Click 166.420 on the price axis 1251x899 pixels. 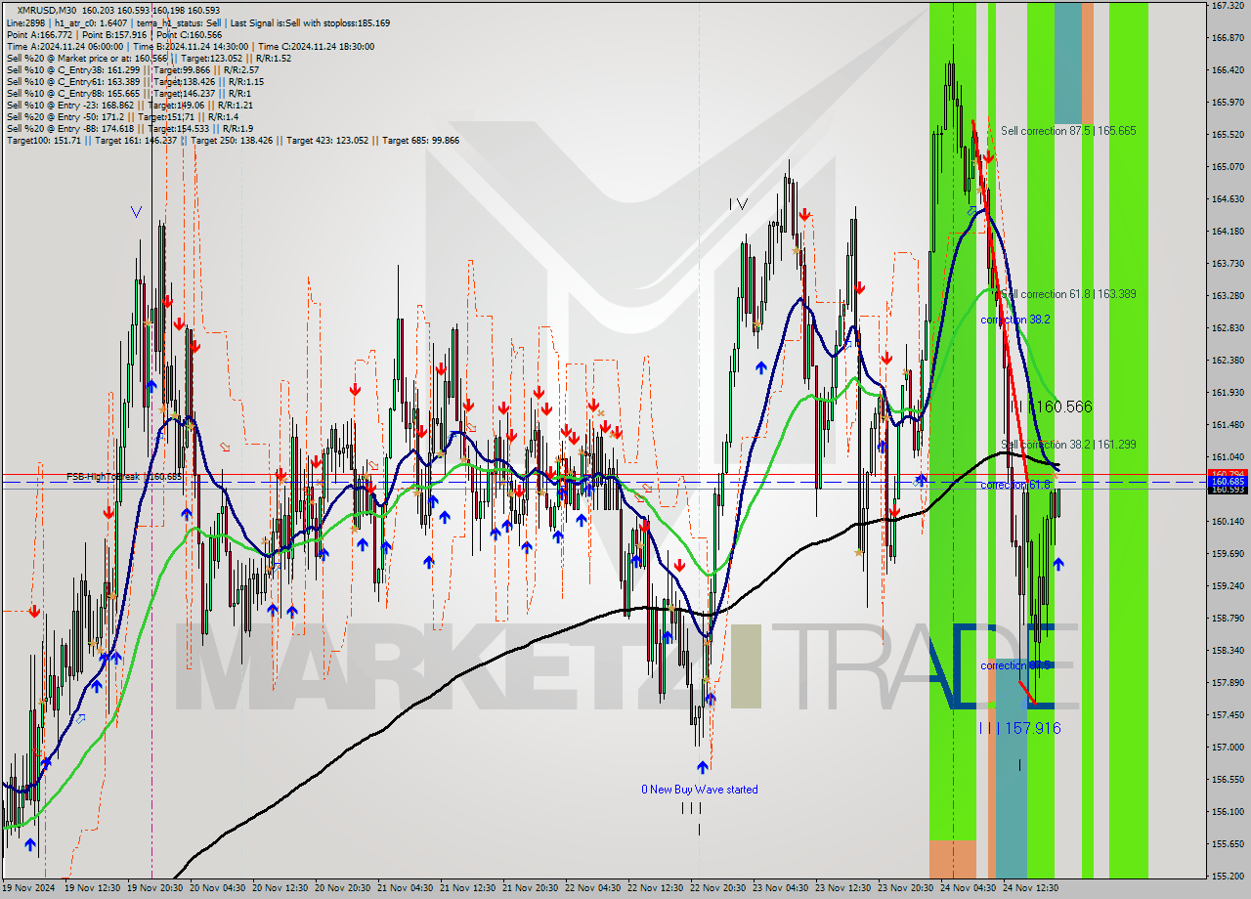click(x=1227, y=70)
